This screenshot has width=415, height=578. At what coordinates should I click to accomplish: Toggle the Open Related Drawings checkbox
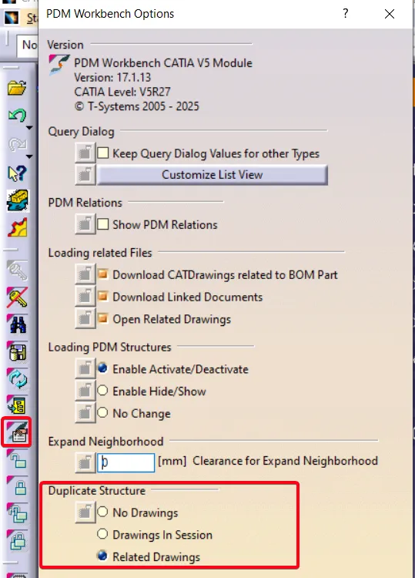pyautogui.click(x=102, y=318)
